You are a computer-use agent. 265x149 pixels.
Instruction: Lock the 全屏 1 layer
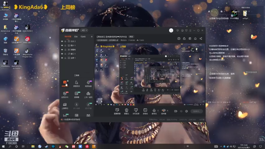tap(65, 58)
